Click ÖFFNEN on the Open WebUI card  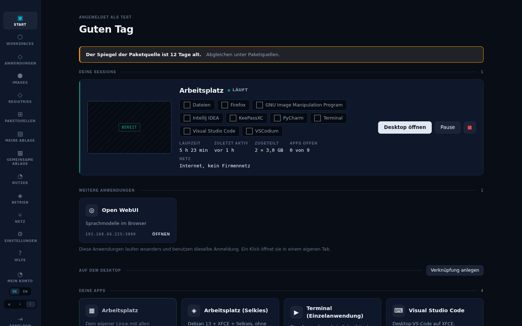[x=161, y=234]
